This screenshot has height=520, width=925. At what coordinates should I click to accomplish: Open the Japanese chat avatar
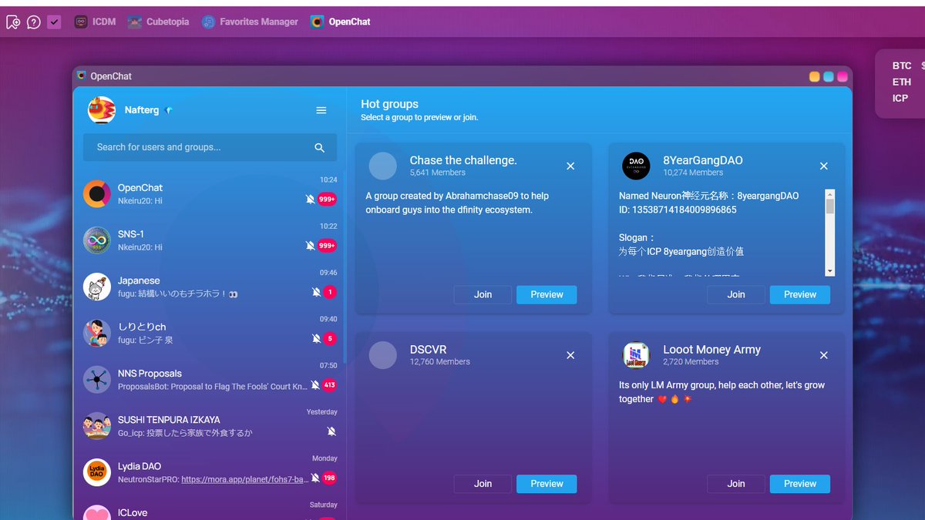click(x=97, y=287)
